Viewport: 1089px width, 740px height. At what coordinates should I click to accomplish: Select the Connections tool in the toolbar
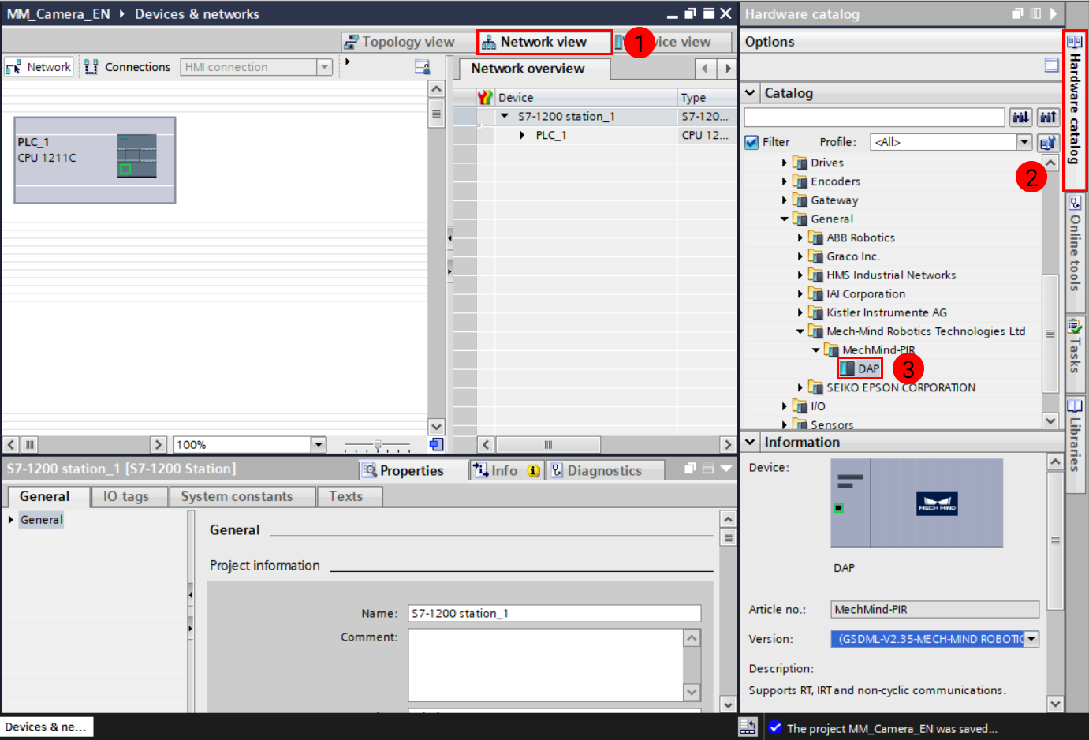127,66
